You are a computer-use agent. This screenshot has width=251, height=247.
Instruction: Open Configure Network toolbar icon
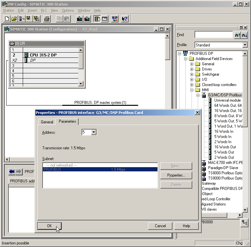pos(115,19)
